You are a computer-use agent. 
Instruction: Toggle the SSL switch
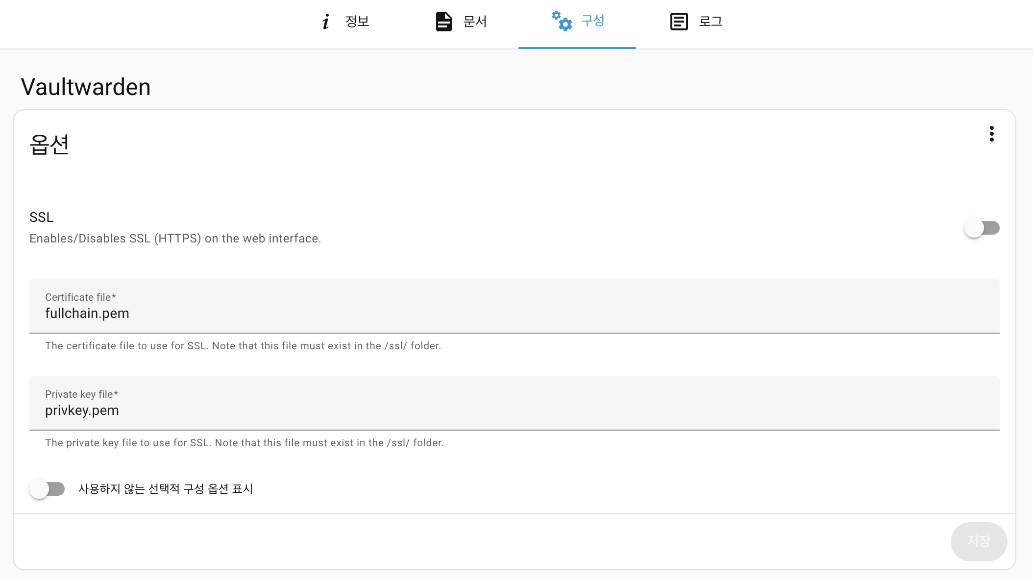coord(982,228)
